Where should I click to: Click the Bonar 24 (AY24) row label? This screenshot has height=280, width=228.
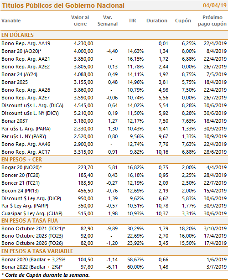(19, 74)
